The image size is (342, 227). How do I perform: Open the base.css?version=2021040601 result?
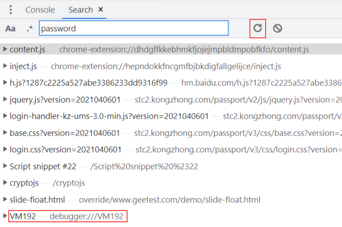(65, 133)
